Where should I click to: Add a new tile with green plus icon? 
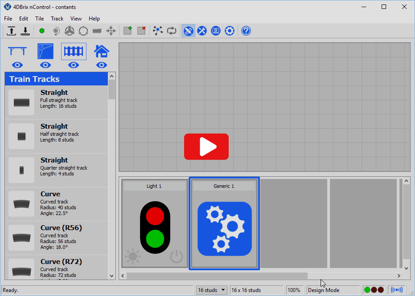point(128,31)
